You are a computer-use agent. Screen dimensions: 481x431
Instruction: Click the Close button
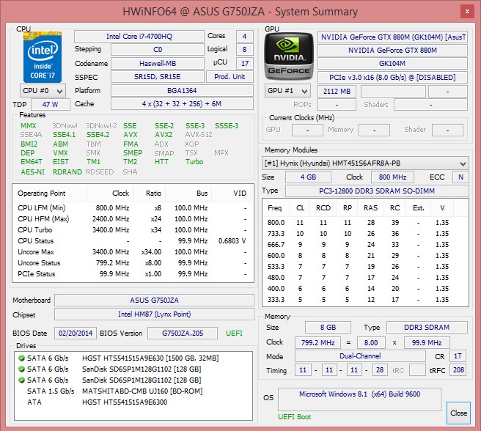click(458, 413)
